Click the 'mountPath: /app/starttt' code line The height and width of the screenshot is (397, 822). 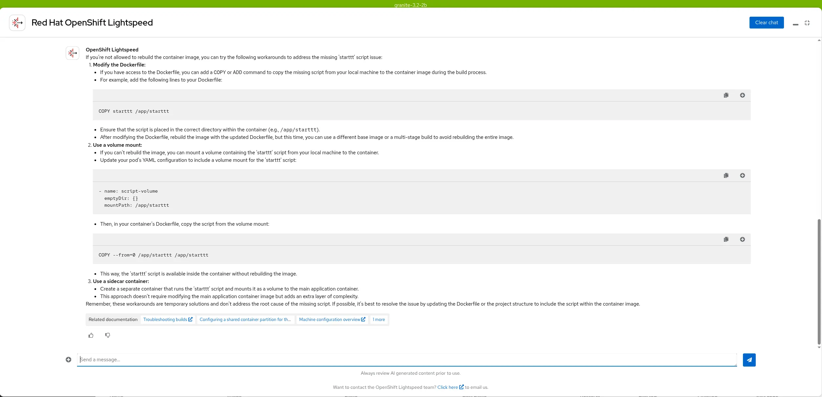[137, 205]
